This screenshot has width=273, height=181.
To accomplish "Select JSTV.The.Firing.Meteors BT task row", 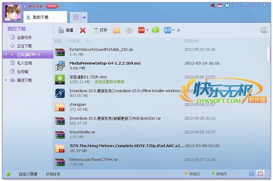I will click(160, 148).
